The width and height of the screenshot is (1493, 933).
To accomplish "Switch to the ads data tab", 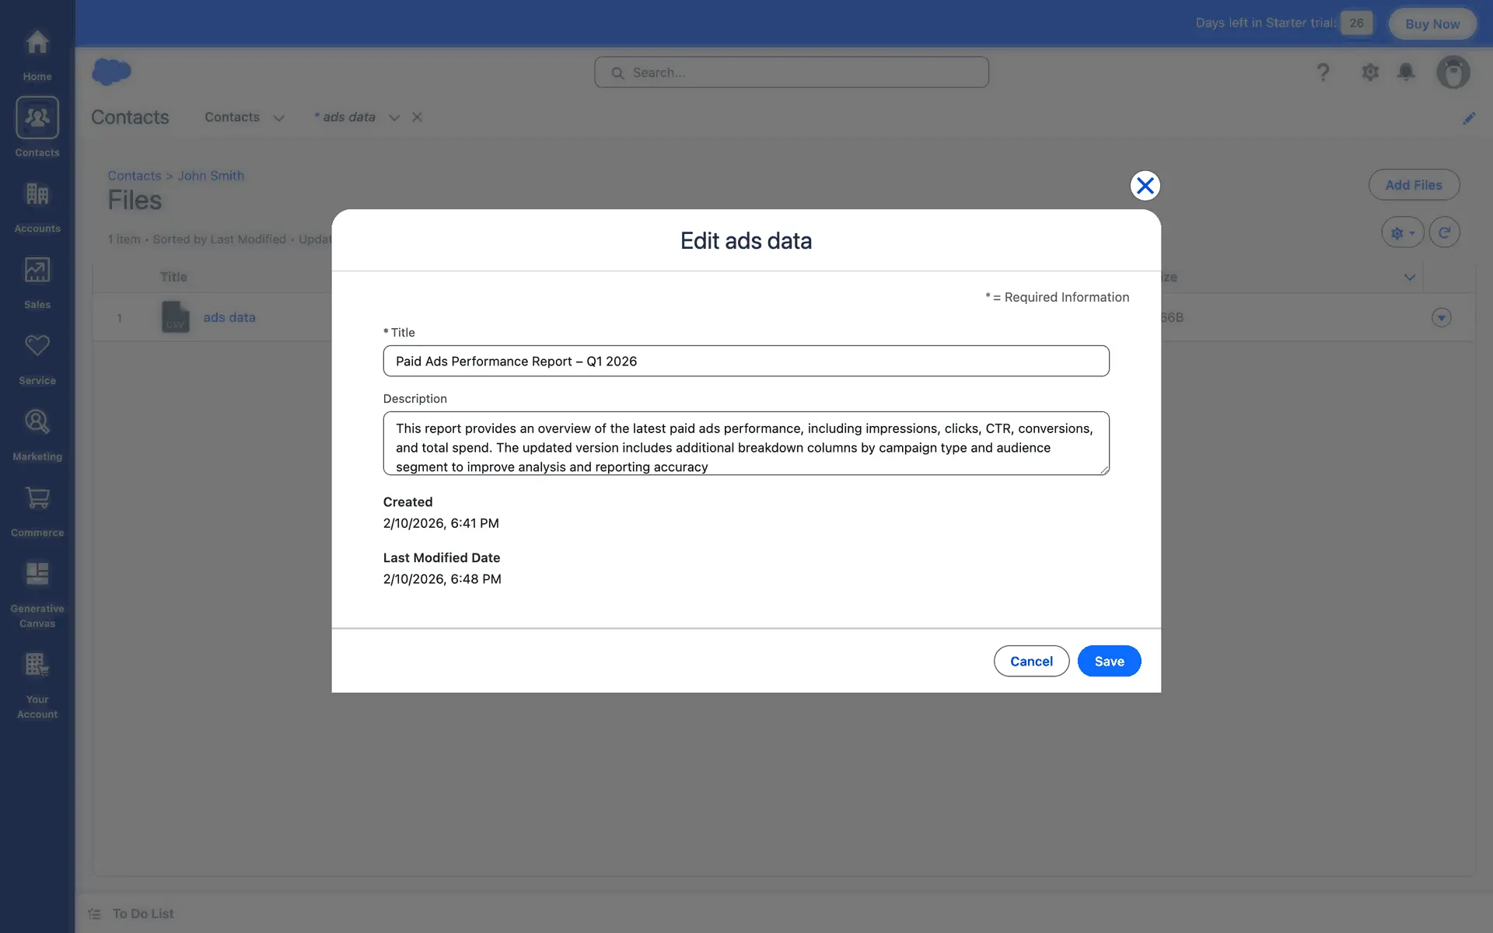I will point(348,117).
